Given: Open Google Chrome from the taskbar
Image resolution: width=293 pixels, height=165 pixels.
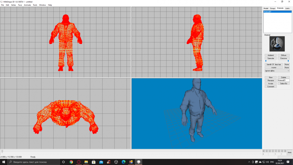Looking at the screenshot, I should pos(71,162).
